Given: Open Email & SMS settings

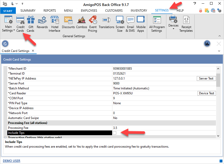Looking at the screenshot, I should click(130, 24).
